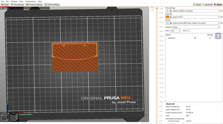Click the lock icon beside printer profile
This screenshot has width=223, height=124.
coord(171,23)
